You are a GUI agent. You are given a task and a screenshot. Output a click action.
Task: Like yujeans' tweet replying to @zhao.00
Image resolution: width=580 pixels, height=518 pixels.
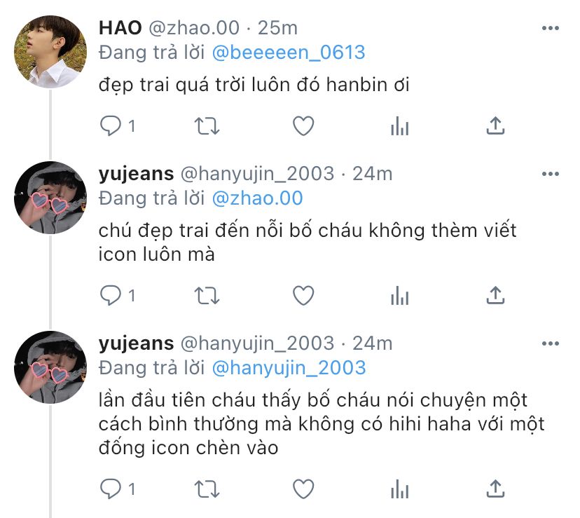tap(303, 296)
